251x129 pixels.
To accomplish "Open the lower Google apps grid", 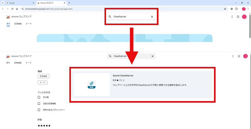I will click(239, 56).
